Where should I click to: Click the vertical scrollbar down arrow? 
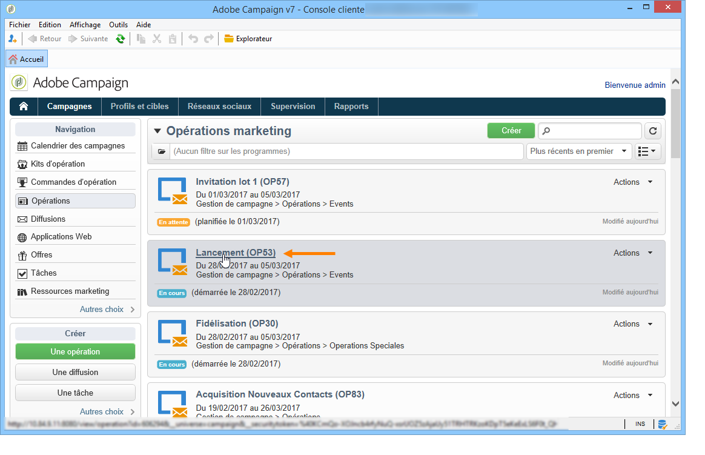pyautogui.click(x=675, y=404)
